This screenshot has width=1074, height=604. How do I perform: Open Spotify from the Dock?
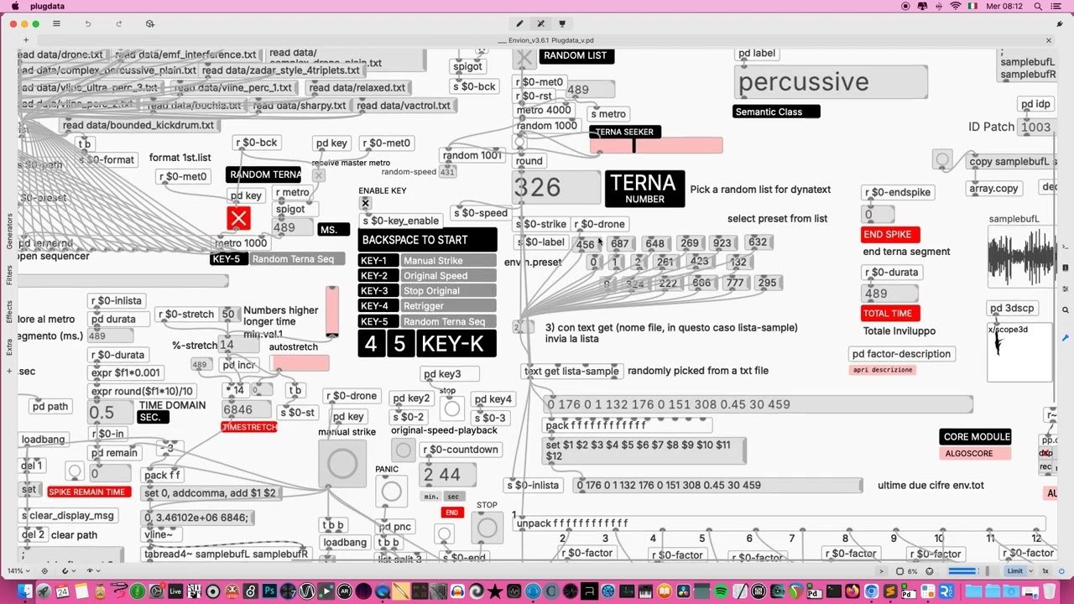coord(721,592)
